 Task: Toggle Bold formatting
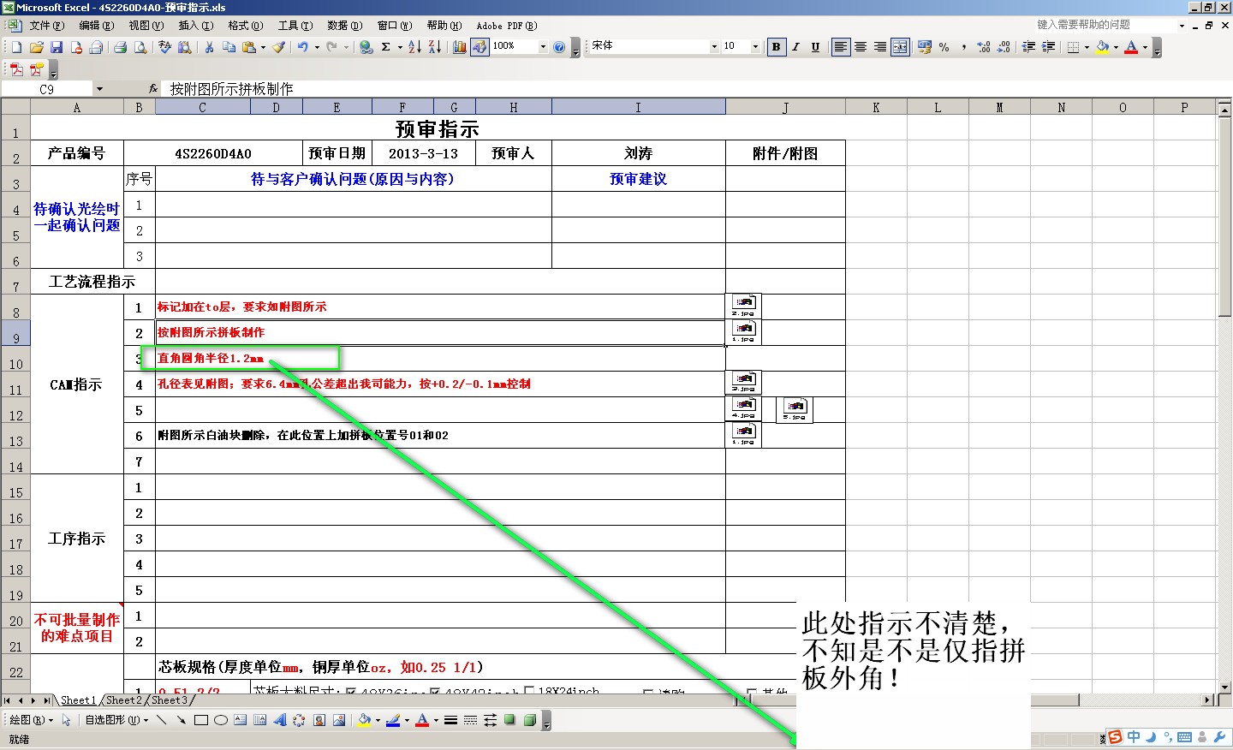776,47
